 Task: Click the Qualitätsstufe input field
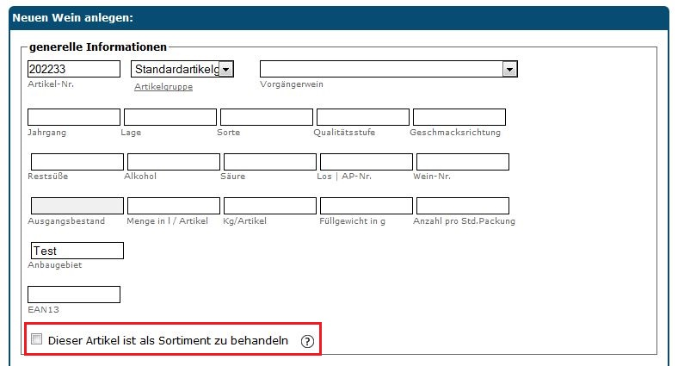tap(363, 117)
